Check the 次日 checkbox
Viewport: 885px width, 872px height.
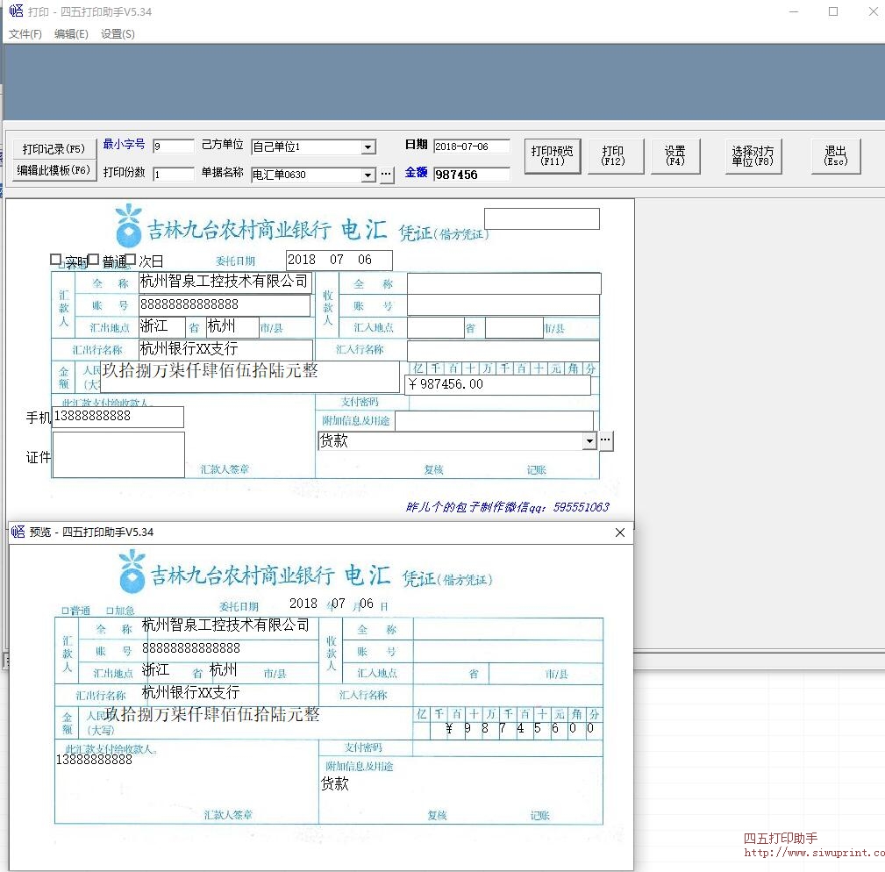coord(131,260)
